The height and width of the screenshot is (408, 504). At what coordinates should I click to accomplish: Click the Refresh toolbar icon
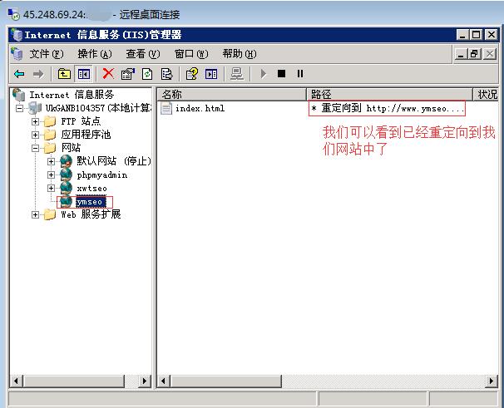(147, 74)
